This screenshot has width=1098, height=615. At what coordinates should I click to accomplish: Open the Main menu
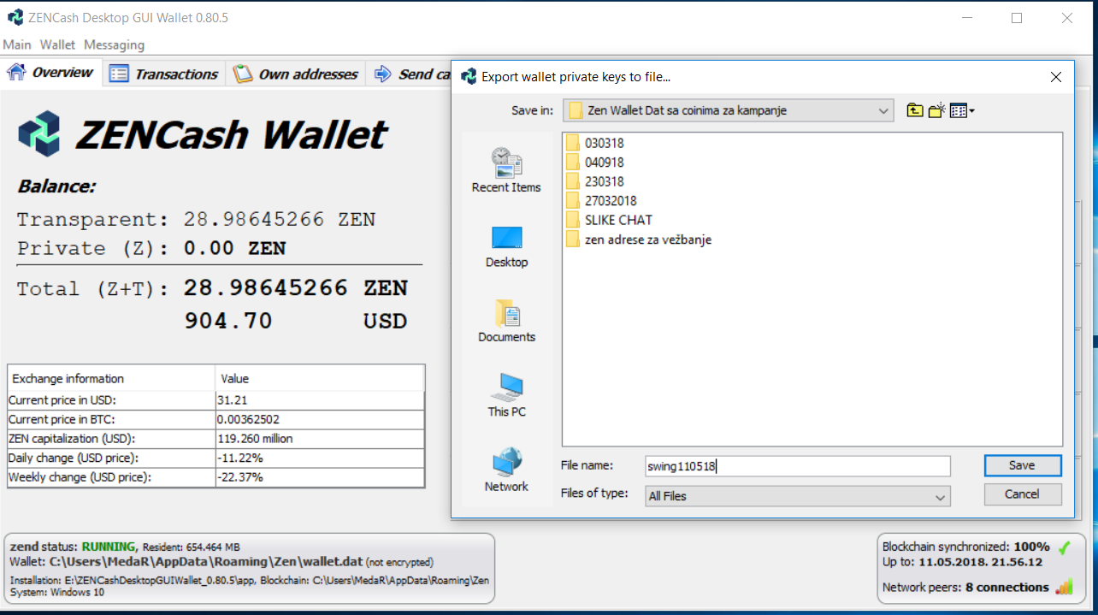click(17, 44)
